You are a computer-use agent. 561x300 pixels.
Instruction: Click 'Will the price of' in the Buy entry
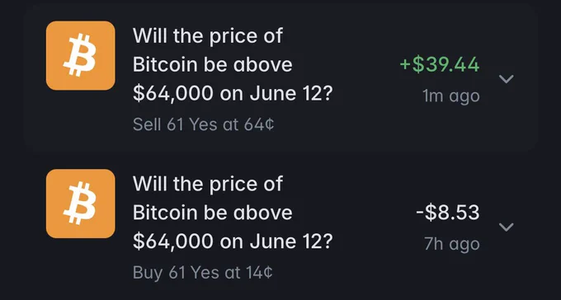tap(208, 184)
